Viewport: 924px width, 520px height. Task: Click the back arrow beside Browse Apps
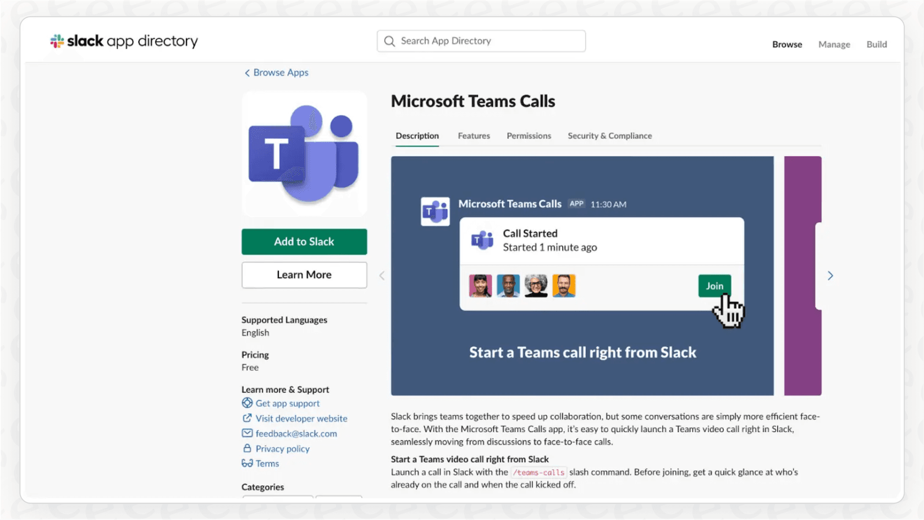pos(247,72)
